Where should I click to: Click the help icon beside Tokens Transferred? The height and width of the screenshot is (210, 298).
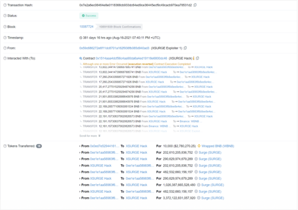(x=5, y=146)
